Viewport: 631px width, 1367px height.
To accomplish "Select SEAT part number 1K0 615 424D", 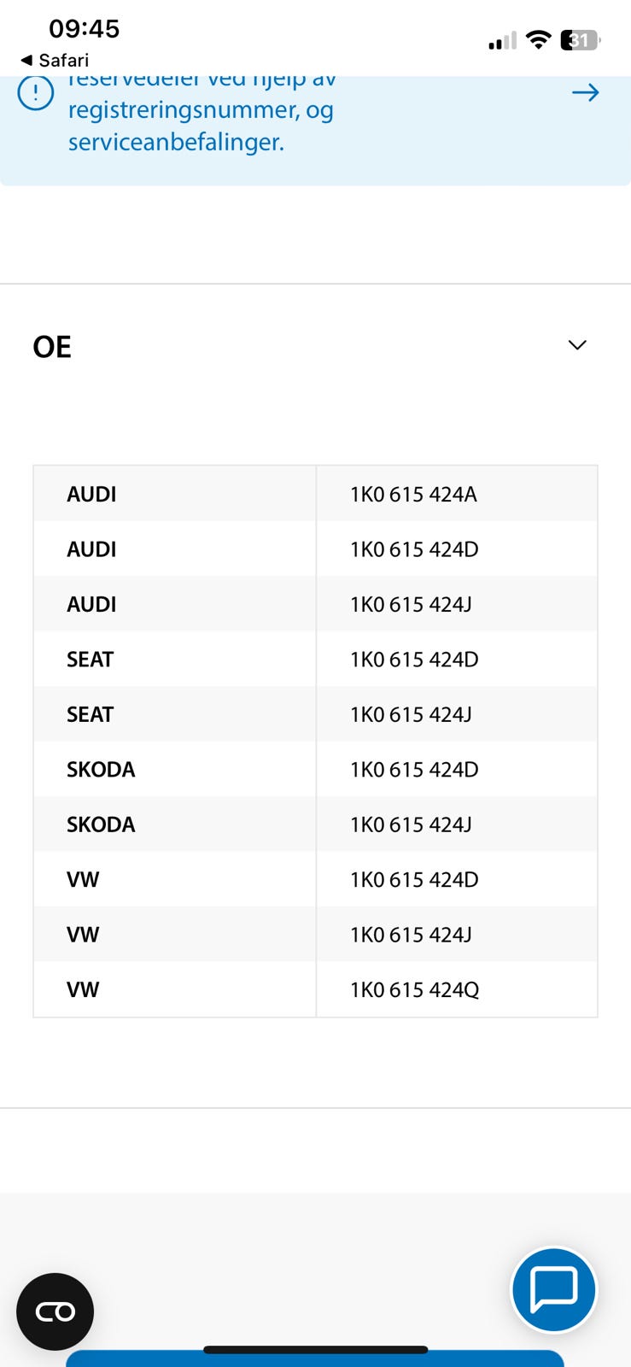I will (414, 660).
